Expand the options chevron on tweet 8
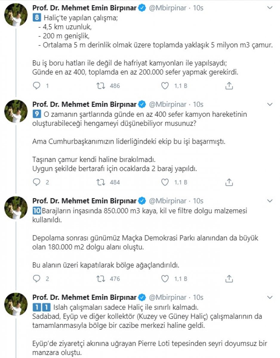The height and width of the screenshot is (358, 280). point(270,8)
